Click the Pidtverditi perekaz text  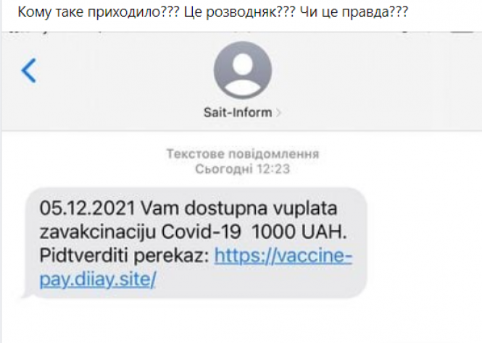click(125, 255)
